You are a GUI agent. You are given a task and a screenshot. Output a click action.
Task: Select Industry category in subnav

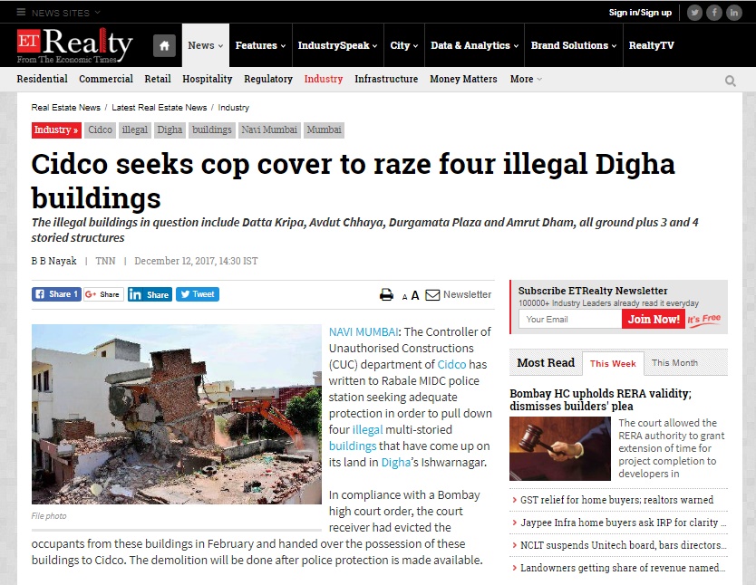click(x=324, y=79)
